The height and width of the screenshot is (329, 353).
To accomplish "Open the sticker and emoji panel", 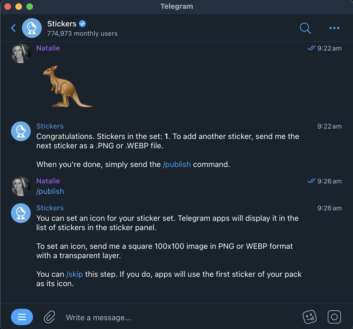I will [x=309, y=317].
